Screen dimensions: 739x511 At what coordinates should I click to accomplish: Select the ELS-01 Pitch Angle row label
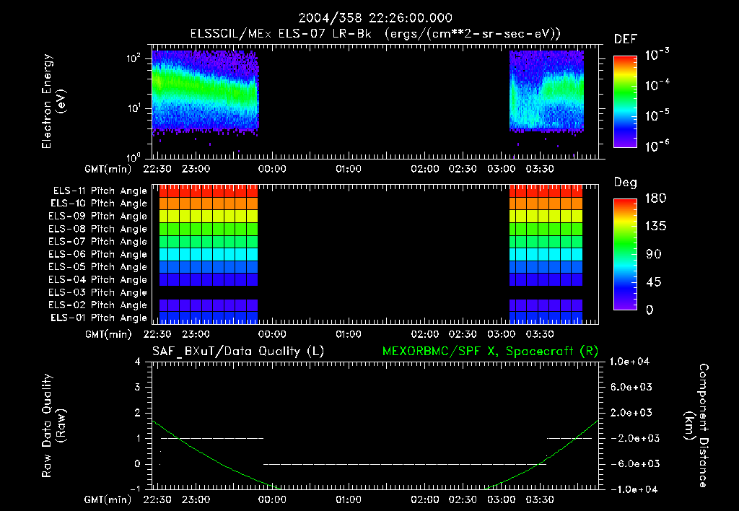coord(99,318)
